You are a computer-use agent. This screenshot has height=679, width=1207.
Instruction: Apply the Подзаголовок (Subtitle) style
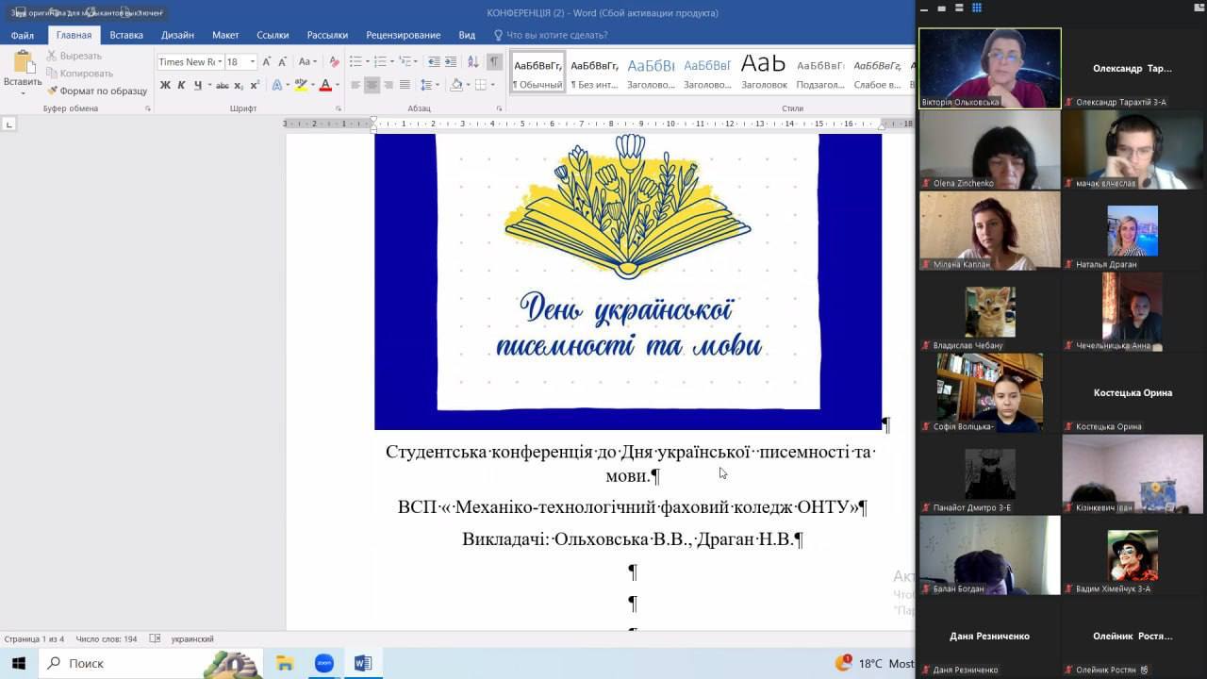[820, 73]
